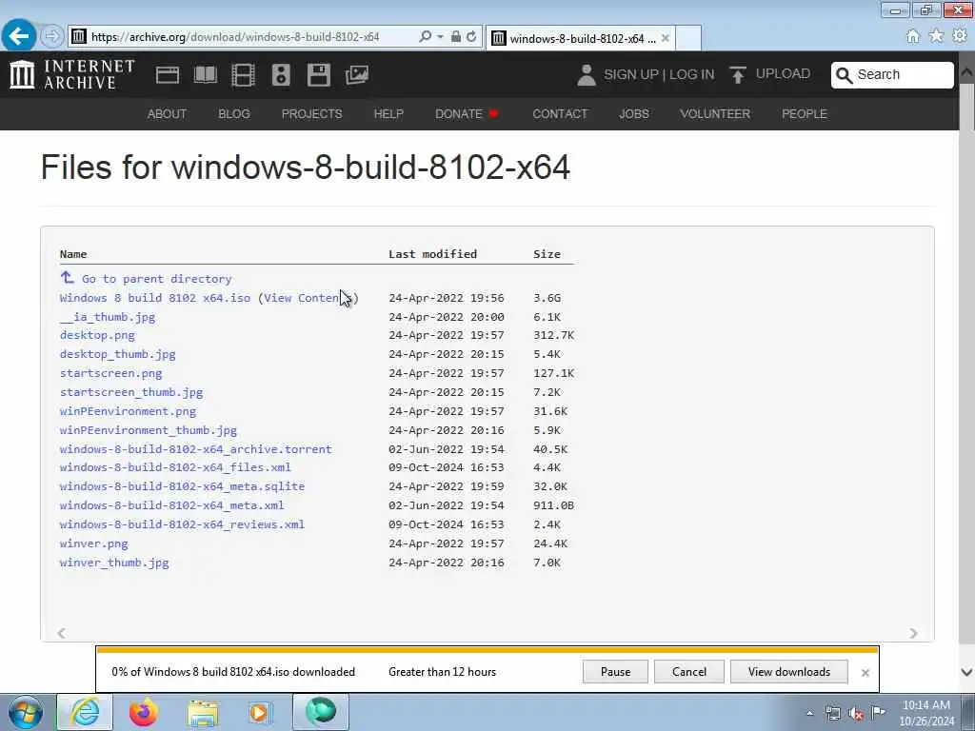The width and height of the screenshot is (975, 731).
Task: Open the winPEenvironment_thumb.jpg link
Action: (x=148, y=430)
